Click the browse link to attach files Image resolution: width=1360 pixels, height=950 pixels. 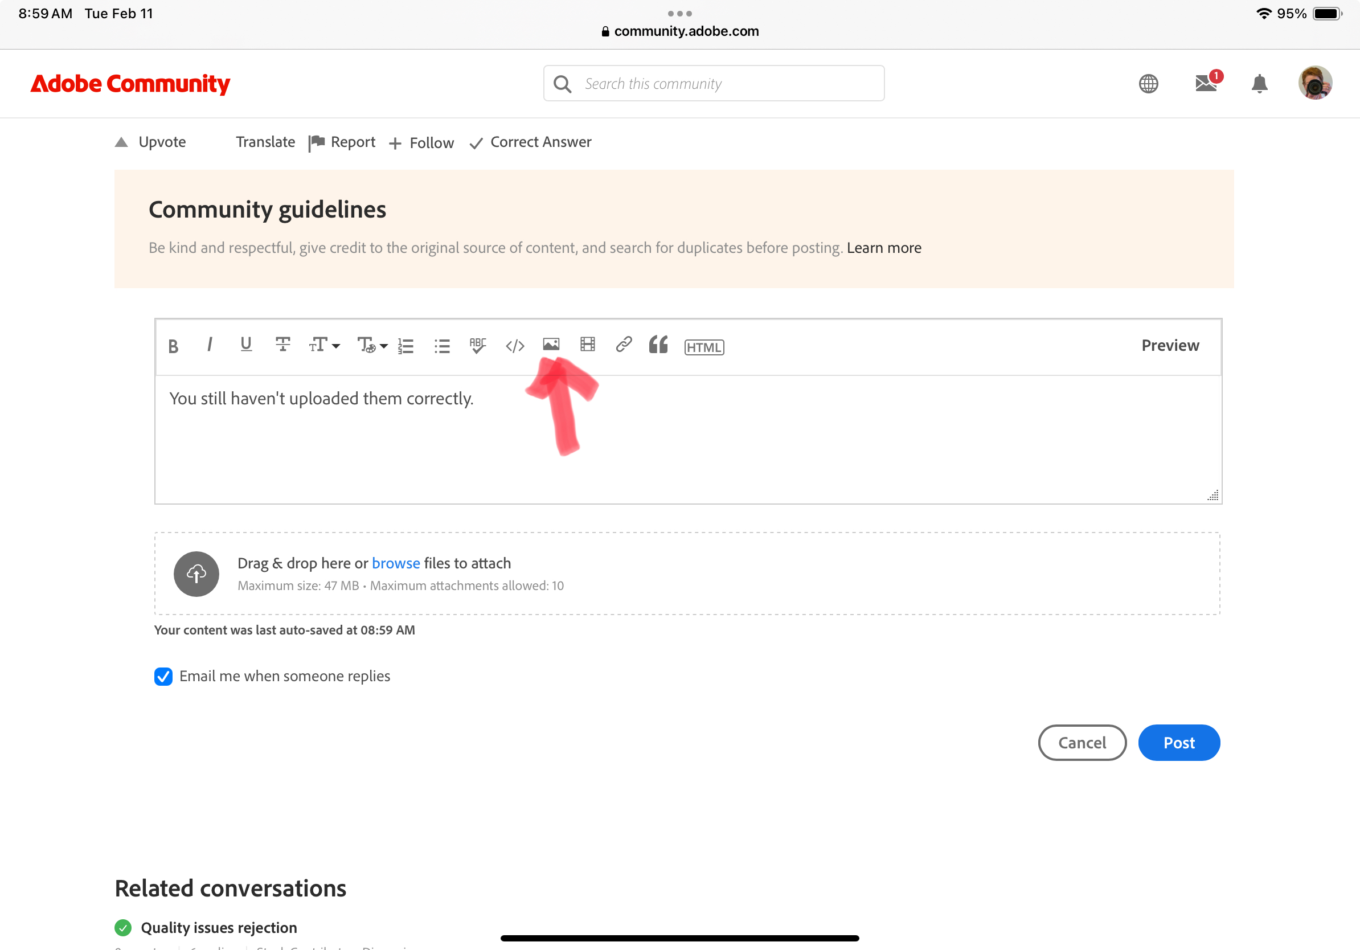pyautogui.click(x=396, y=563)
